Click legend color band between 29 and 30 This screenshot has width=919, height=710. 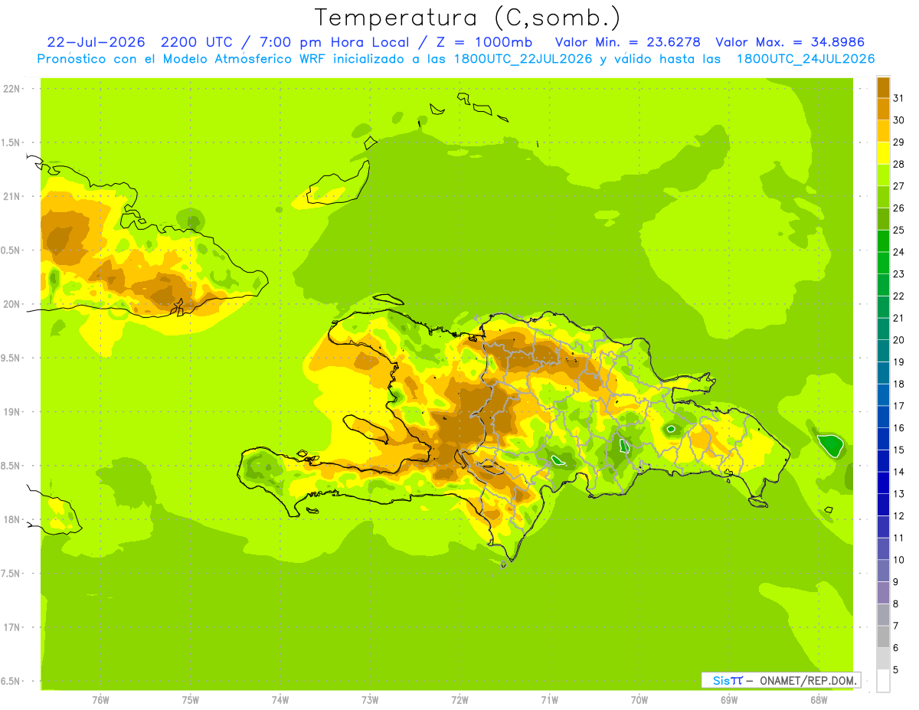point(883,131)
